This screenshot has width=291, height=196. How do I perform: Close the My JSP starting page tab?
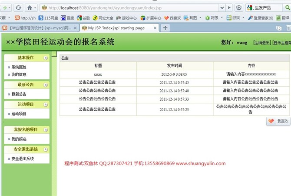[155, 28]
